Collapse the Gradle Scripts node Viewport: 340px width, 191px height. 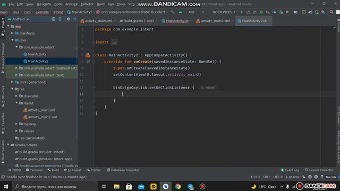tap(8, 145)
